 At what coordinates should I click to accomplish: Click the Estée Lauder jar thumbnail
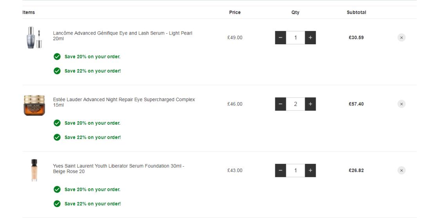tap(34, 105)
